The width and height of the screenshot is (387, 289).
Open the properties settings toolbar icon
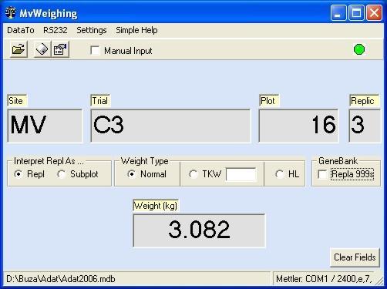[60, 49]
